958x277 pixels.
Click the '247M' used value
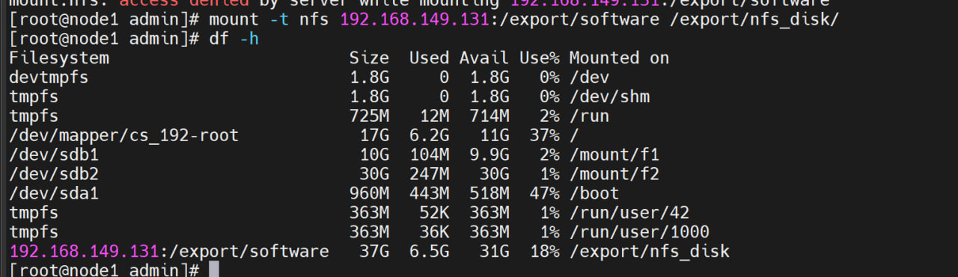tap(429, 174)
